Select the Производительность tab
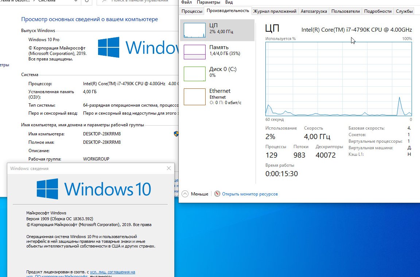The image size is (420, 277). click(227, 11)
